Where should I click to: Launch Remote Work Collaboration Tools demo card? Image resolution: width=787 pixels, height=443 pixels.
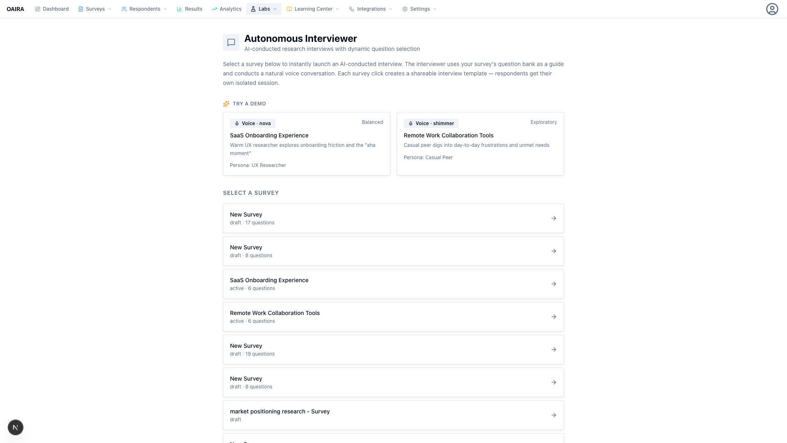pos(480,144)
